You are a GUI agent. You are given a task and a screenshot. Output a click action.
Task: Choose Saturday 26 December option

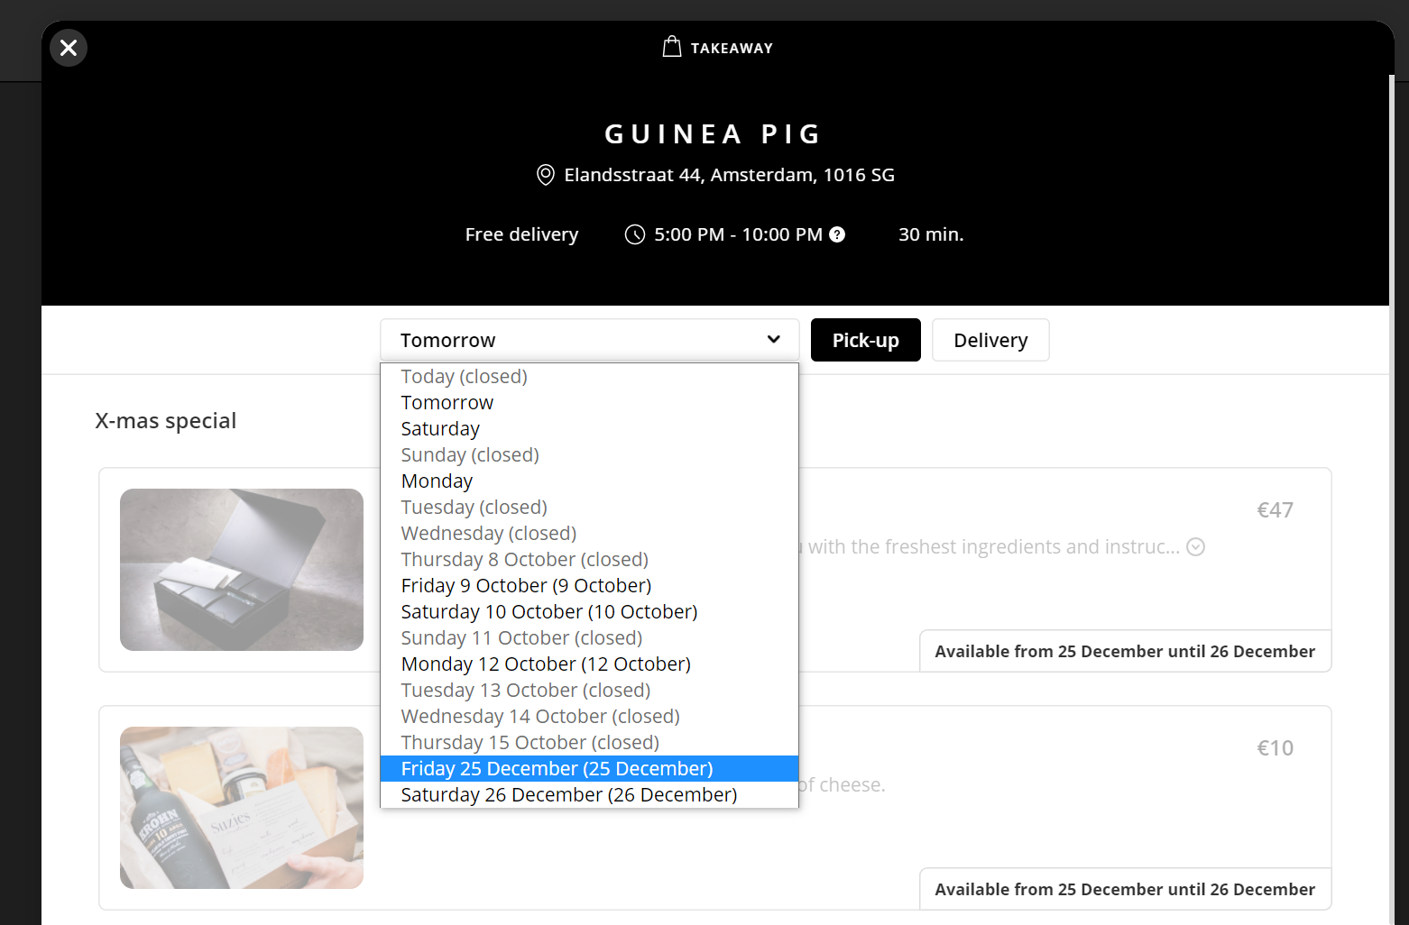(x=568, y=795)
